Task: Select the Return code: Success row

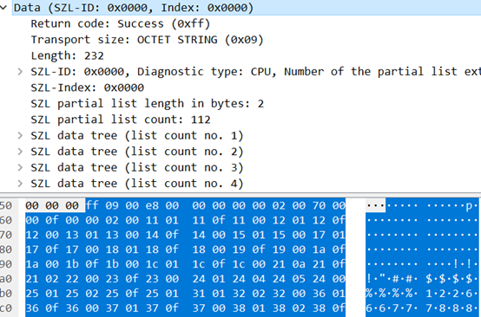Action: [120, 24]
